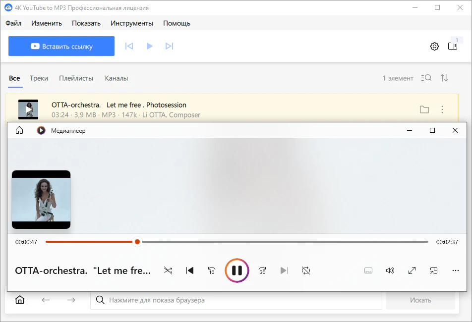Switch media player to full screen
Viewport: 472px width, 322px height.
point(412,270)
